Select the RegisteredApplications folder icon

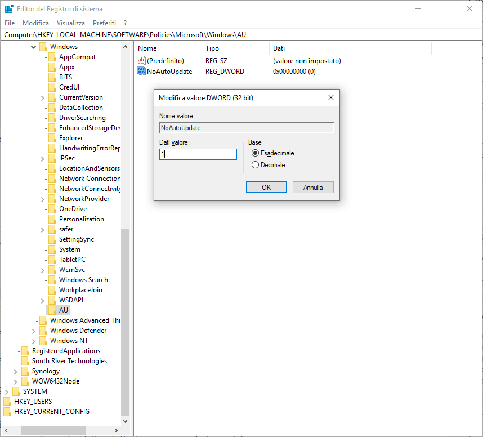click(25, 351)
